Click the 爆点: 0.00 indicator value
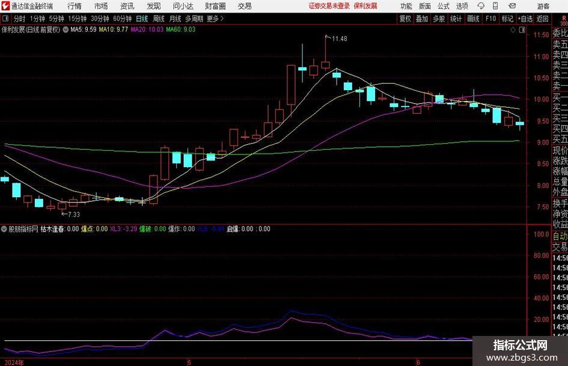 tap(94, 229)
